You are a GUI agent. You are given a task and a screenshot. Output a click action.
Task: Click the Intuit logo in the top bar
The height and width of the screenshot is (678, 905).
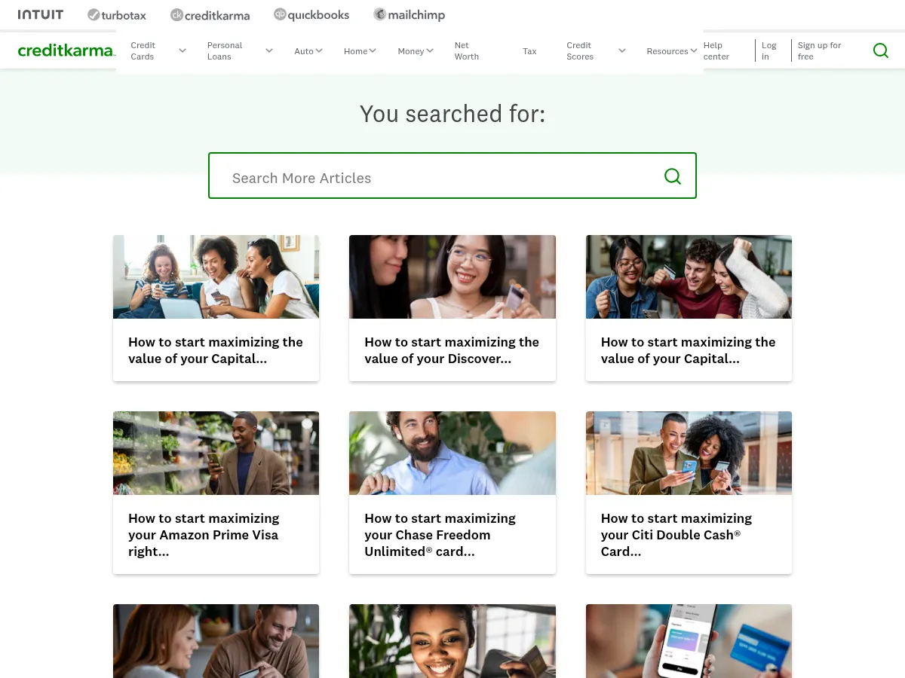tap(40, 14)
